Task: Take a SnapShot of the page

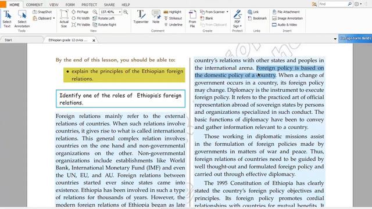Action: click(x=42, y=12)
